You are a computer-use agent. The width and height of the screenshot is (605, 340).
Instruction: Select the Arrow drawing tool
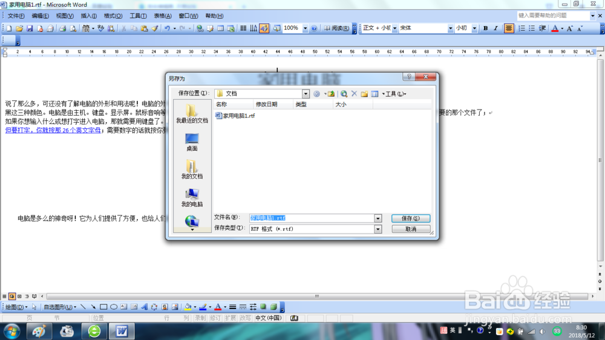point(93,307)
